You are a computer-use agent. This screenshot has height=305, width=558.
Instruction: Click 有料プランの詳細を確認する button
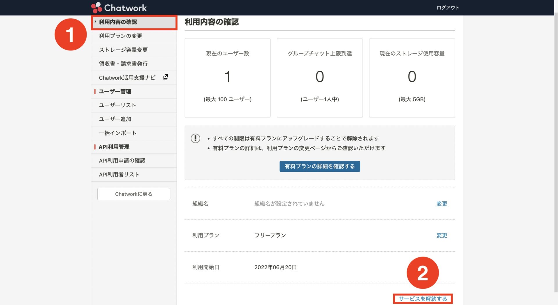[x=320, y=166]
